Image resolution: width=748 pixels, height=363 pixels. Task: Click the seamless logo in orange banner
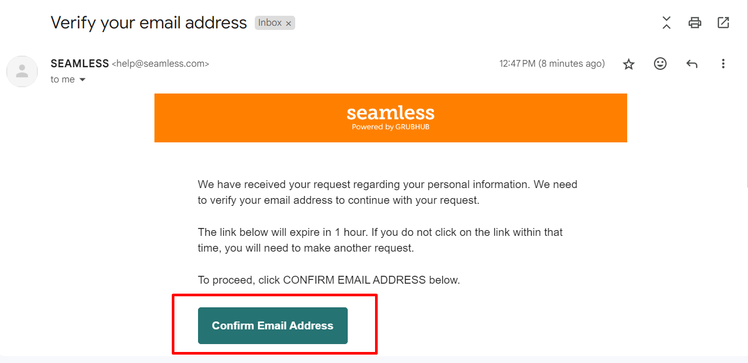point(390,113)
